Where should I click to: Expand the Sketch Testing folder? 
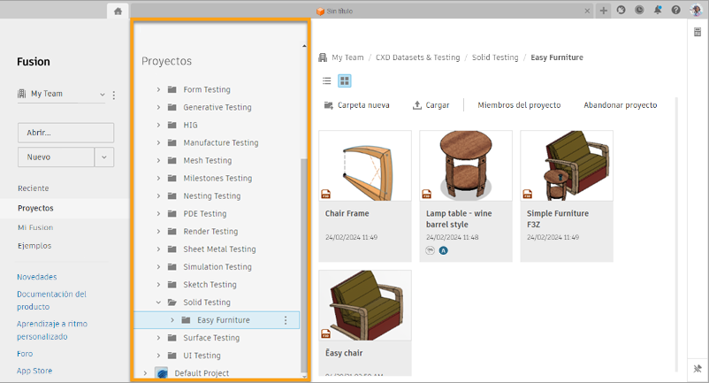[158, 285]
